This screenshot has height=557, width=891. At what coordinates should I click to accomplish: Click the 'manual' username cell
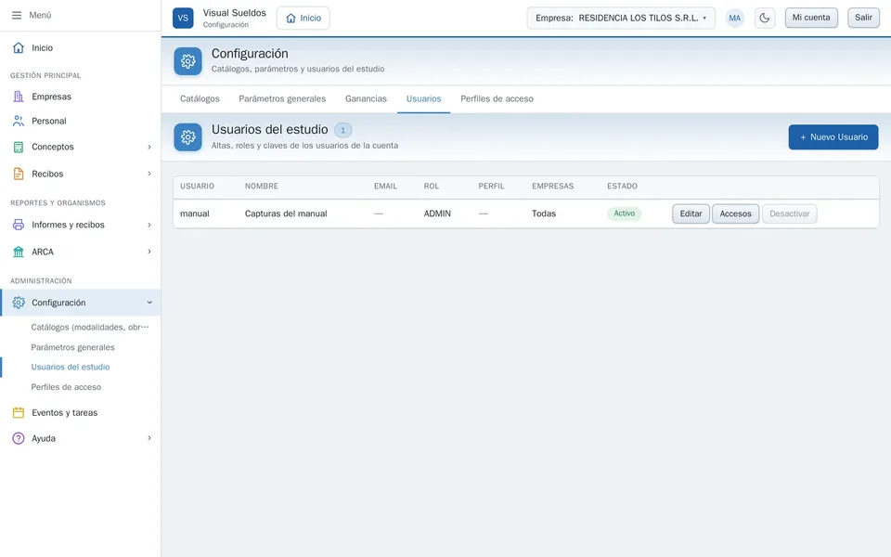pyautogui.click(x=194, y=214)
